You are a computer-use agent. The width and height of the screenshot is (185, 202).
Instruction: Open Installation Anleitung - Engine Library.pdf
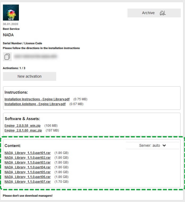click(35, 104)
